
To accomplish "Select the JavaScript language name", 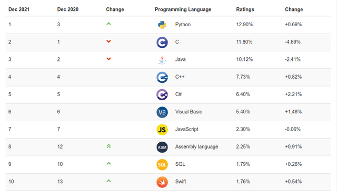I will [186, 129].
